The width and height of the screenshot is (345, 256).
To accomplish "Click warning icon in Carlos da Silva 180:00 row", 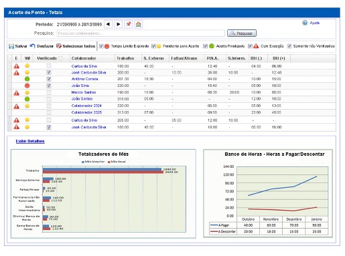I will tap(17, 66).
